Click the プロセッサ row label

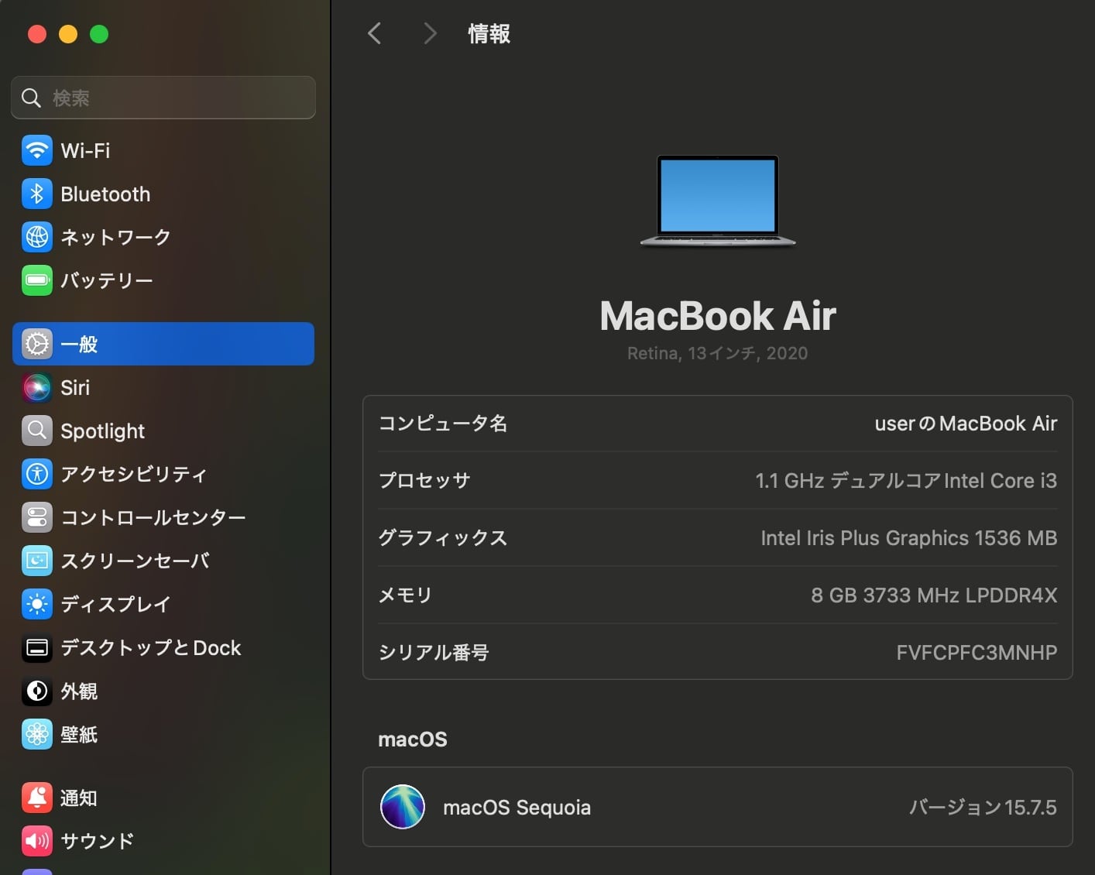coord(424,481)
